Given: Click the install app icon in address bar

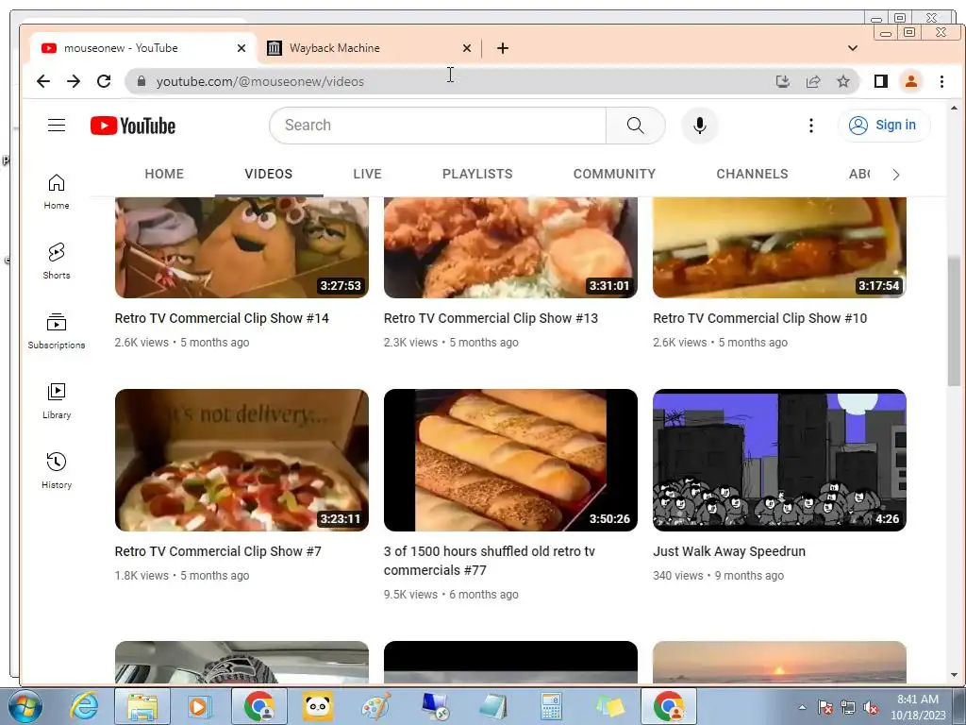Looking at the screenshot, I should coord(782,81).
